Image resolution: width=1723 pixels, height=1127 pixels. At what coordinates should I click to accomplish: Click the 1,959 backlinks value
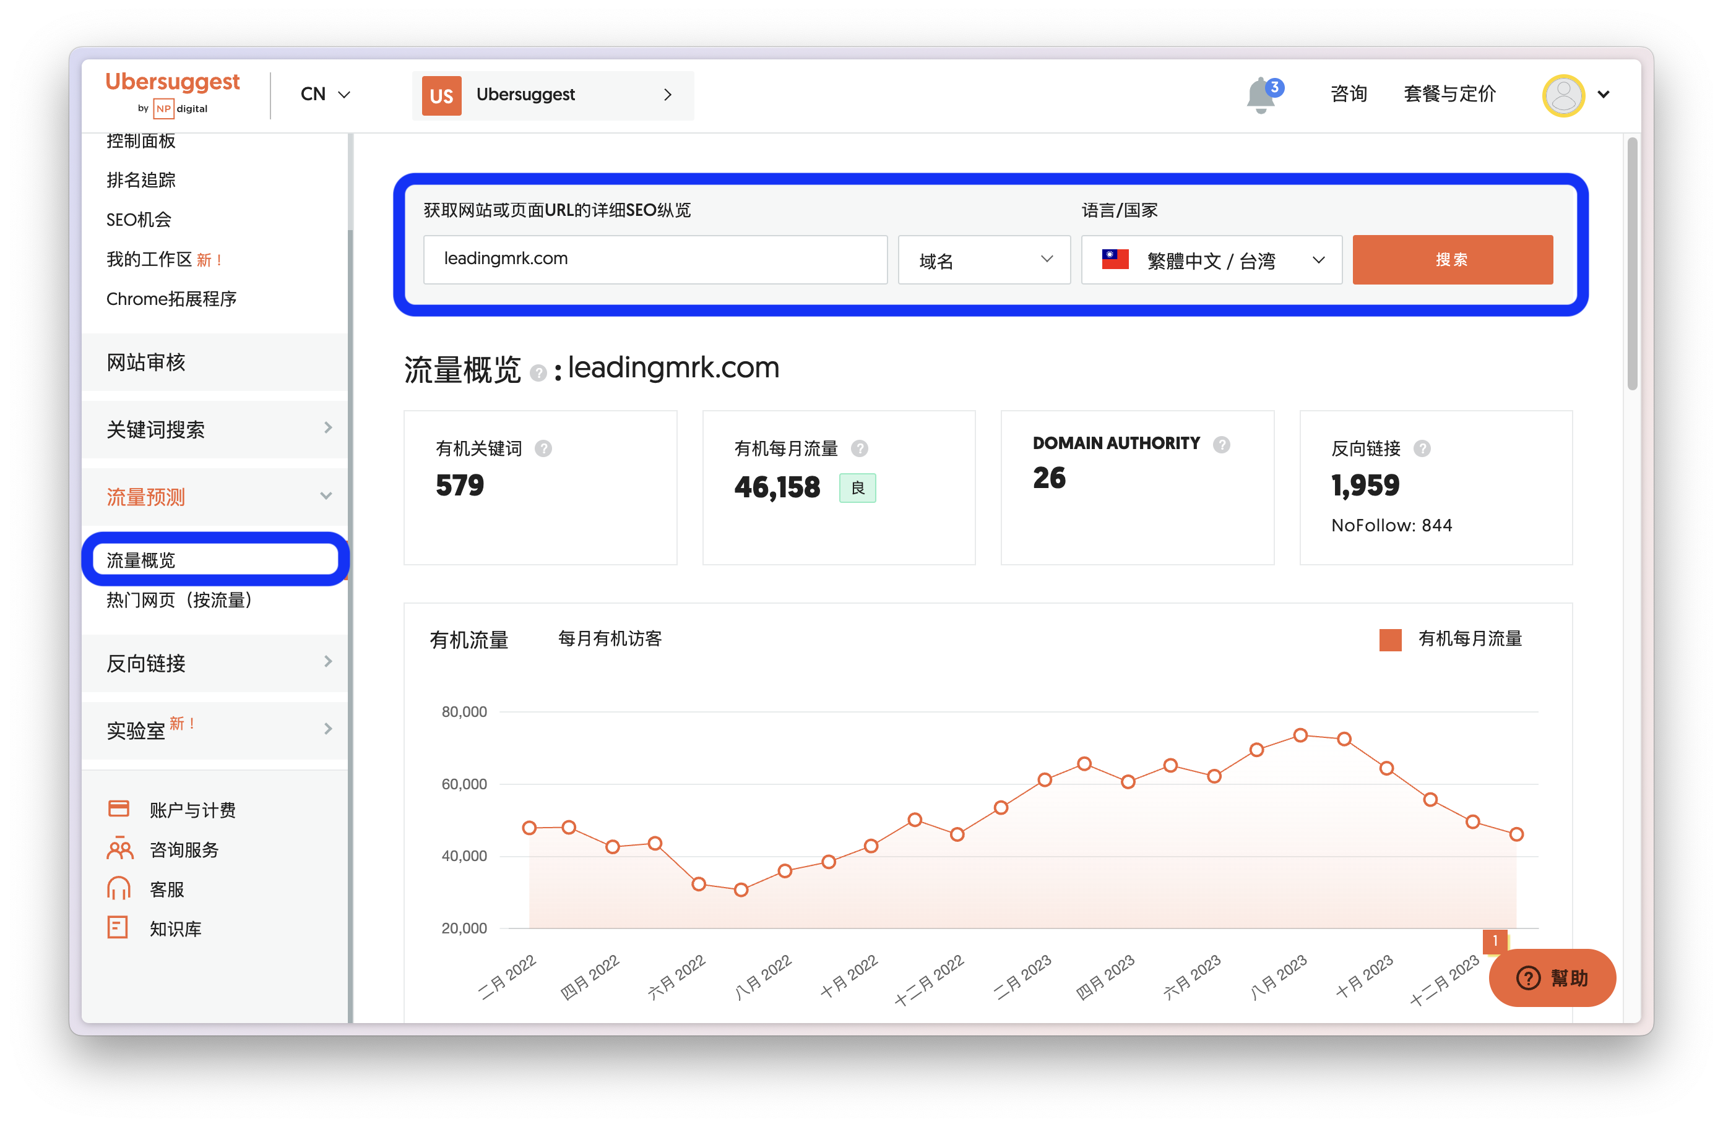pos(1365,485)
